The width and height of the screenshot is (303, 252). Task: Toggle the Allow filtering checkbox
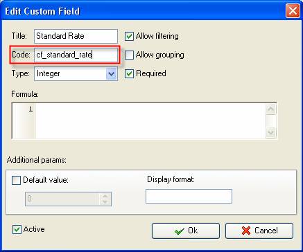[x=129, y=37]
